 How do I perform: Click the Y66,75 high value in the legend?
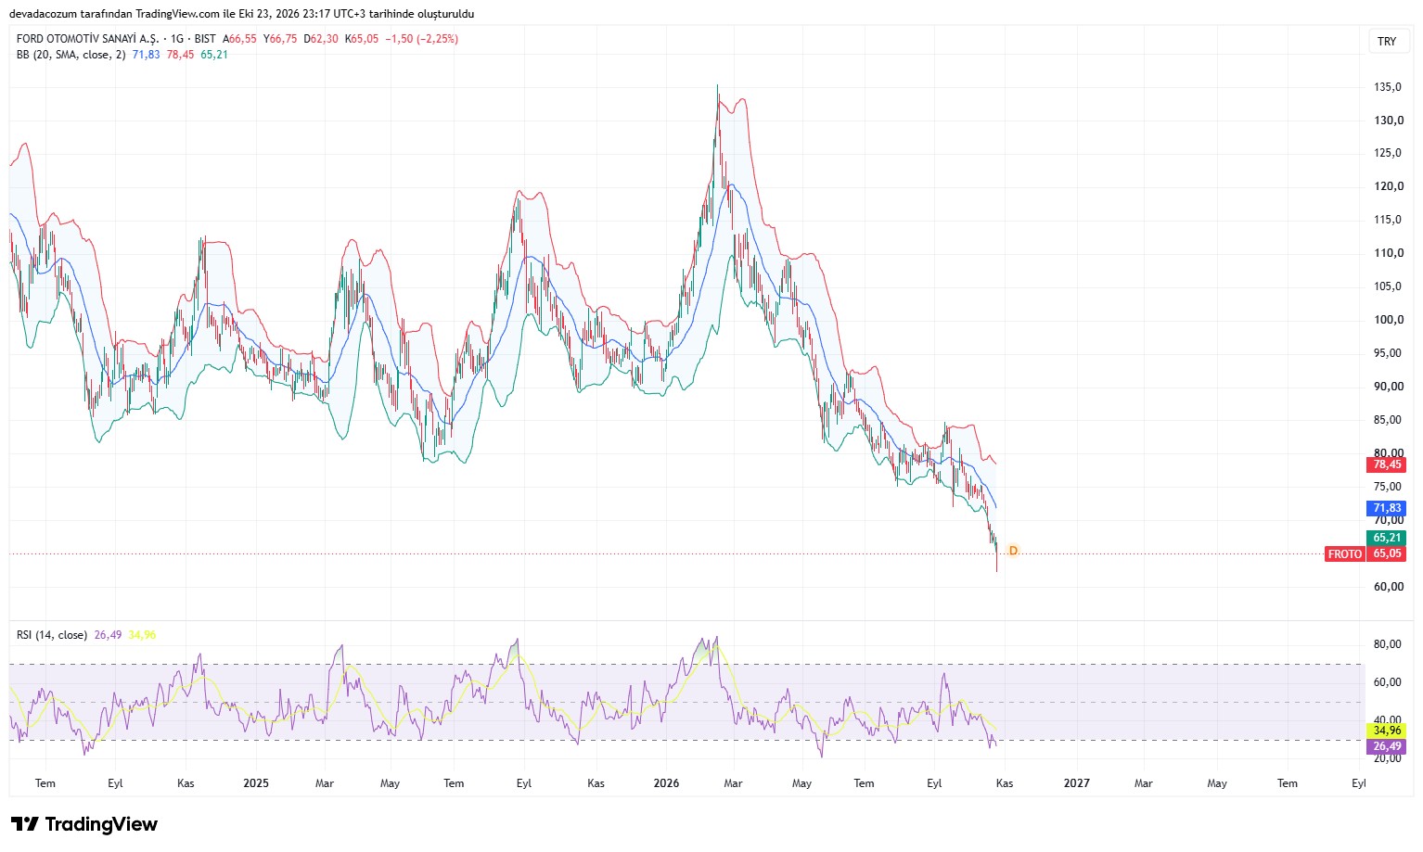click(x=280, y=39)
